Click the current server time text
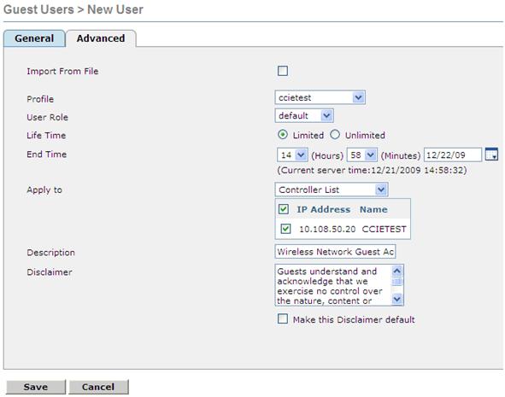This screenshot has height=397, width=505. pyautogui.click(x=372, y=170)
